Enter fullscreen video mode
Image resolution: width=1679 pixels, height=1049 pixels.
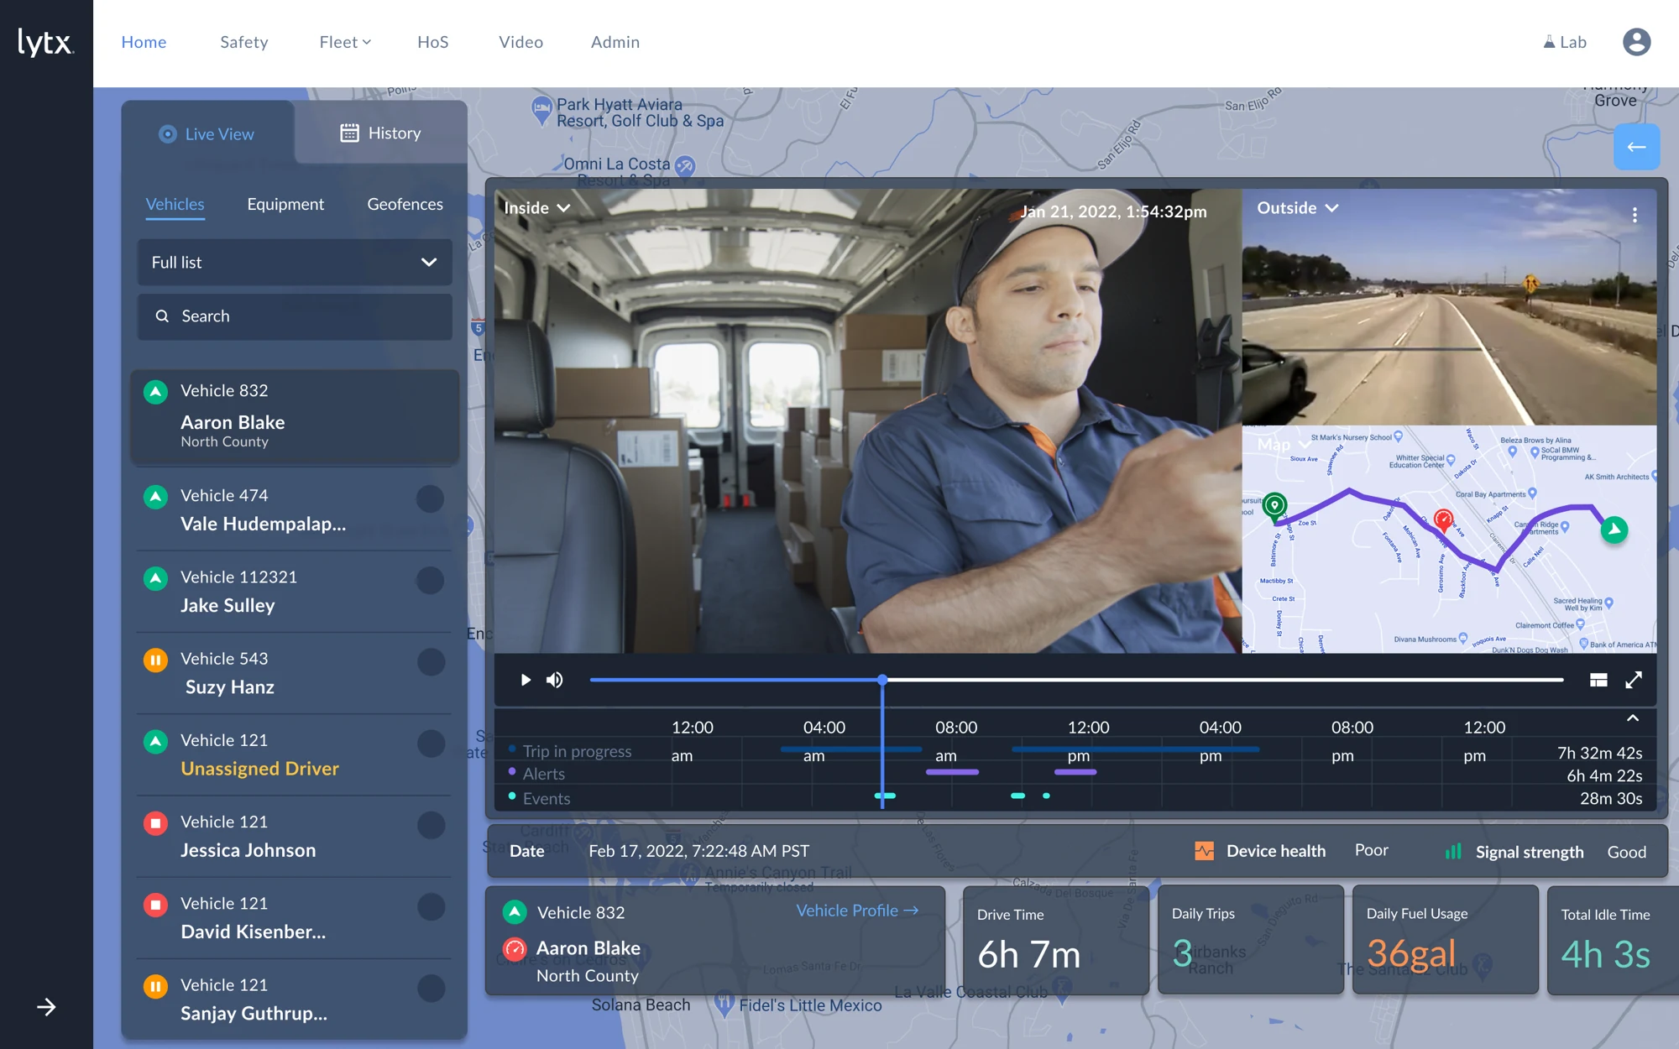1634,680
